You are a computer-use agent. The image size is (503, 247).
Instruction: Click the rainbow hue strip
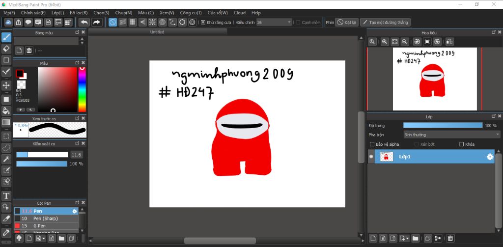82,89
